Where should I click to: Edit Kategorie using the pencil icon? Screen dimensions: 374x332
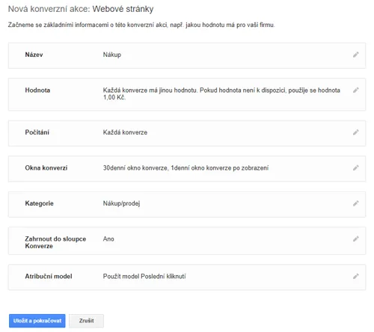[x=356, y=203]
